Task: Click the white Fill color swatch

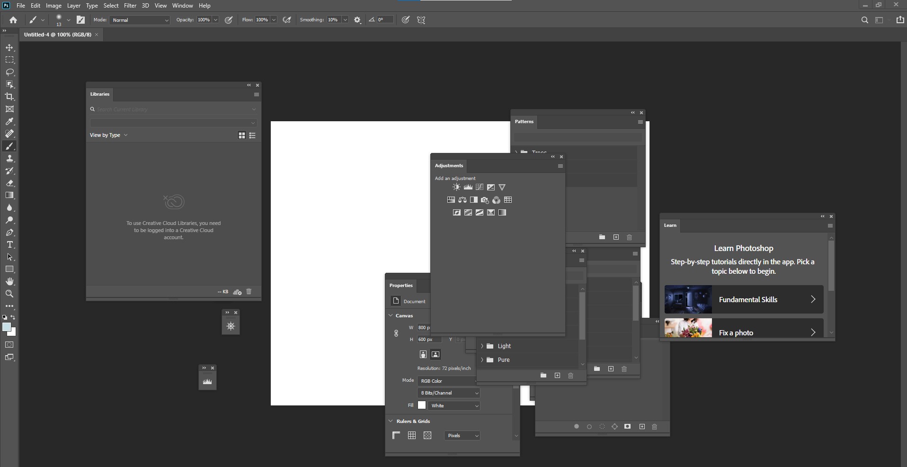Action: point(422,405)
